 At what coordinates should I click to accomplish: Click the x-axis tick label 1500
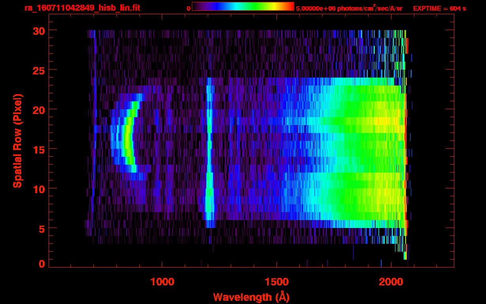277,282
